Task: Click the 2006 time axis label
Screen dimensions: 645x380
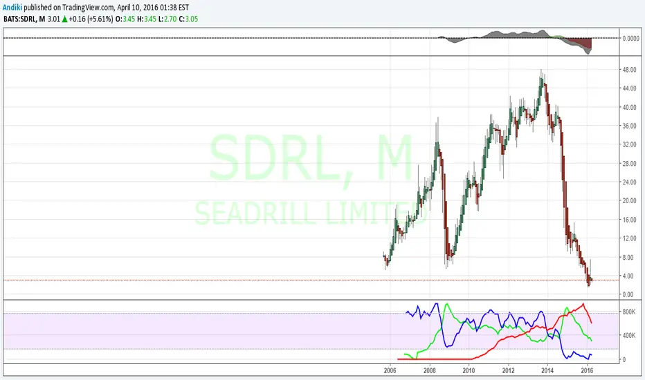Action: (x=390, y=370)
